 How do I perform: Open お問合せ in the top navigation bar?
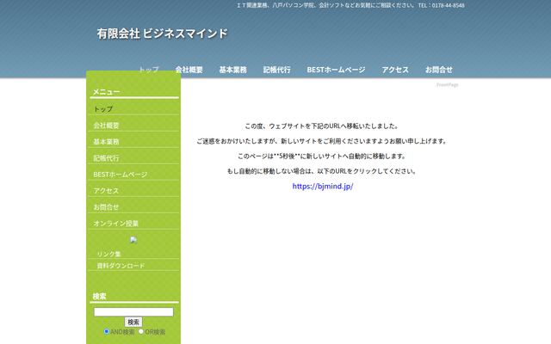(439, 70)
